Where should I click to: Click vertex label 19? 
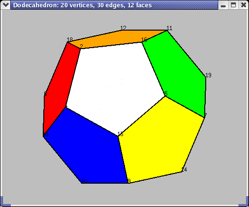click(x=208, y=75)
